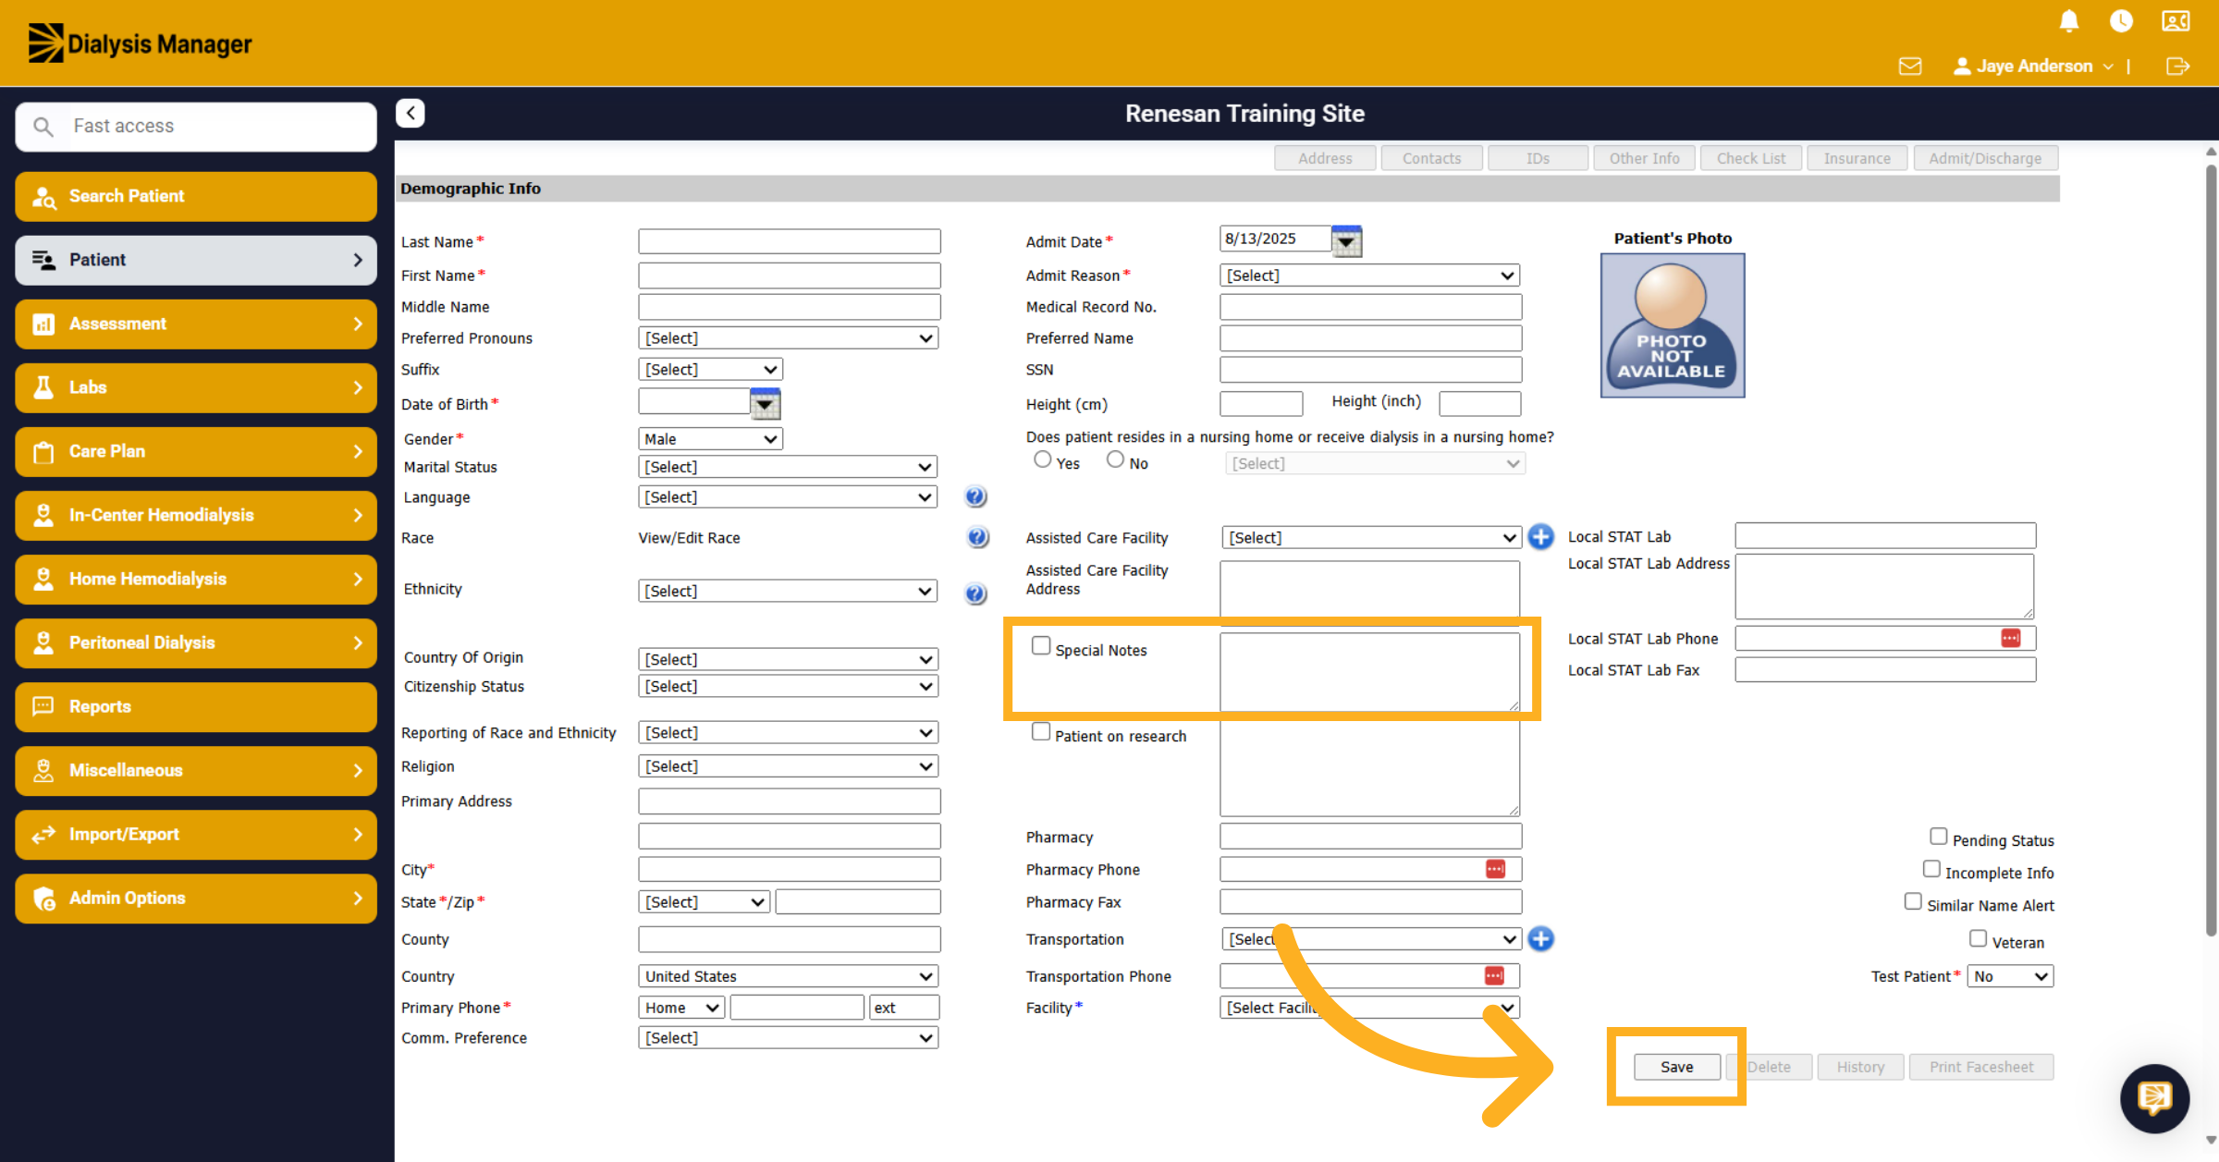This screenshot has width=2219, height=1162.
Task: Switch to the Insurance tab
Action: pos(1857,158)
